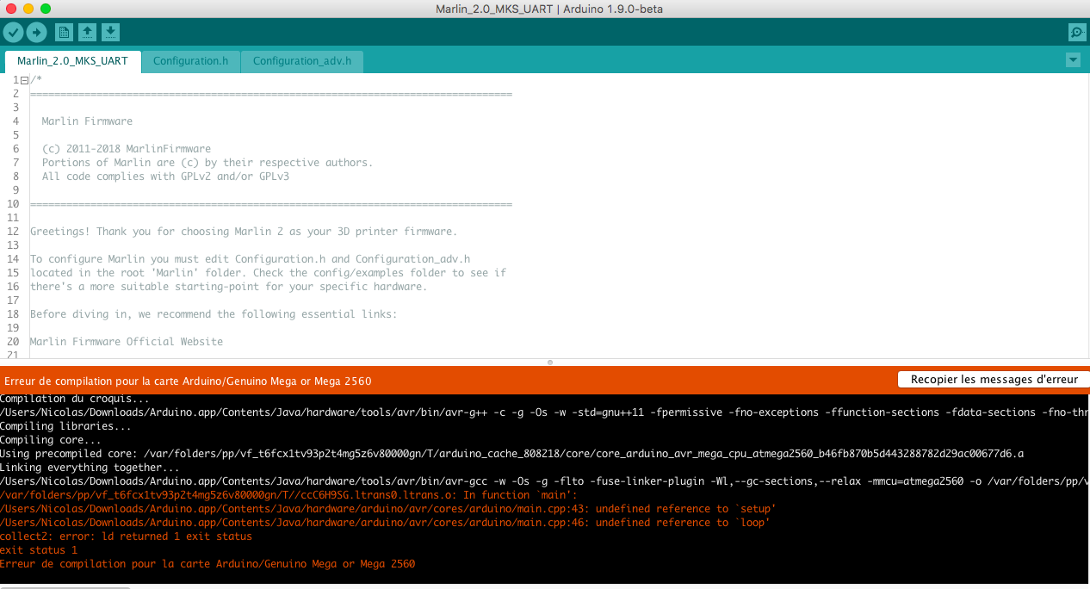Open the Serial Monitor magnifier icon

pyautogui.click(x=1076, y=33)
